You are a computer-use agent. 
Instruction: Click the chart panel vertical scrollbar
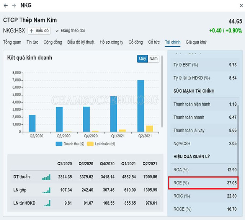click(162, 91)
